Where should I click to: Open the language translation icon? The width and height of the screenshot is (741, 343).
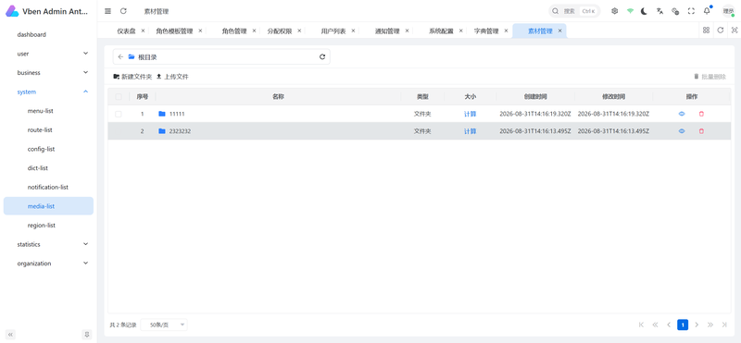(x=659, y=11)
